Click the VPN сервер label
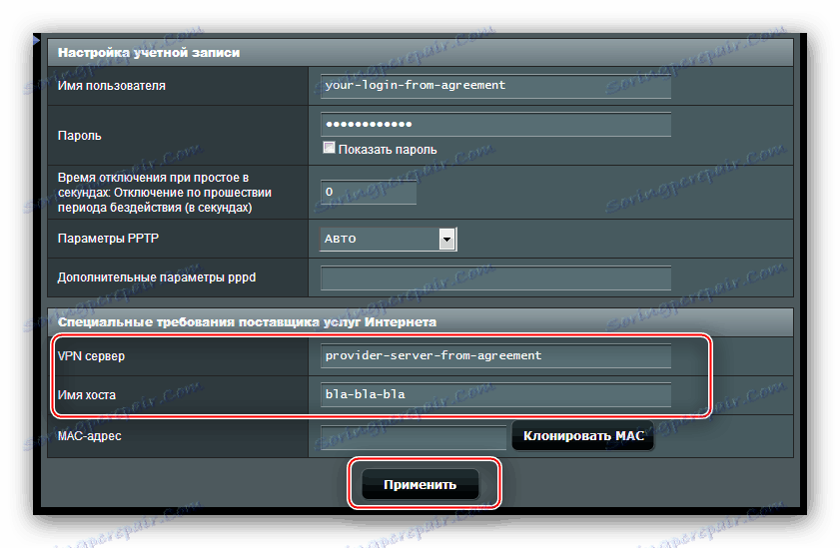This screenshot has height=548, width=840. (x=91, y=356)
